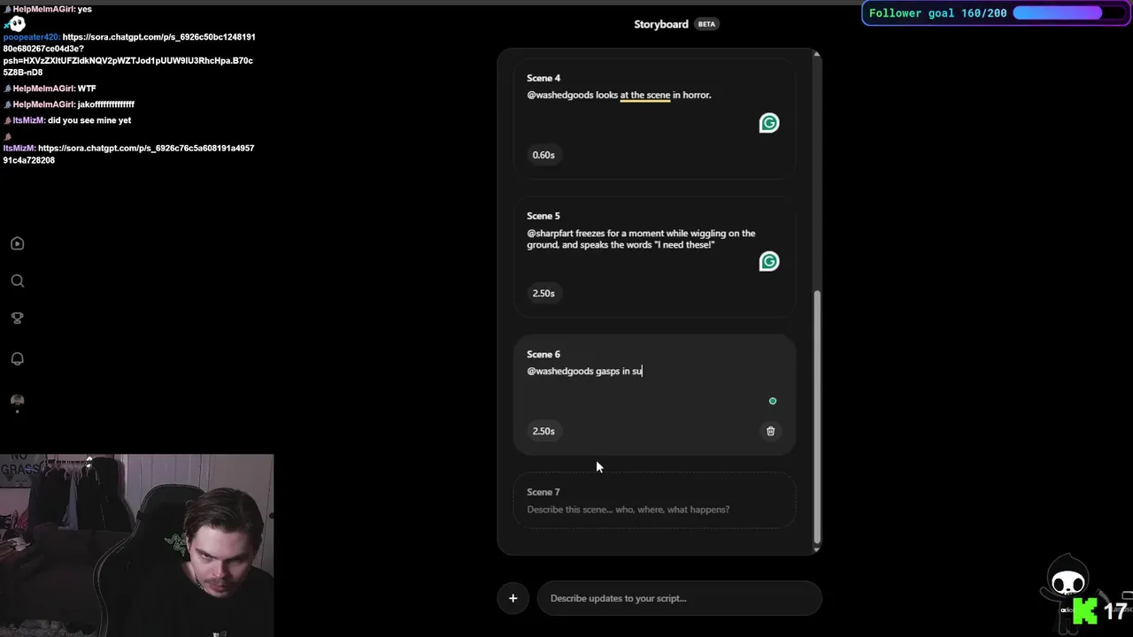Viewport: 1133px width, 637px height.
Task: Open the trophy leaderboard icon
Action: pos(17,318)
